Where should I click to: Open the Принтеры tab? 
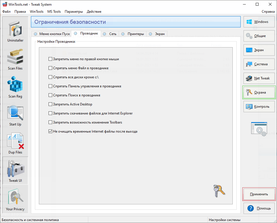pos(133,34)
